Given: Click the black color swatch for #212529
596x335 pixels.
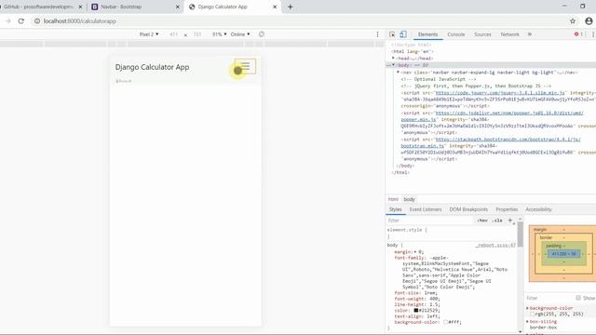Looking at the screenshot, I should click(416, 310).
